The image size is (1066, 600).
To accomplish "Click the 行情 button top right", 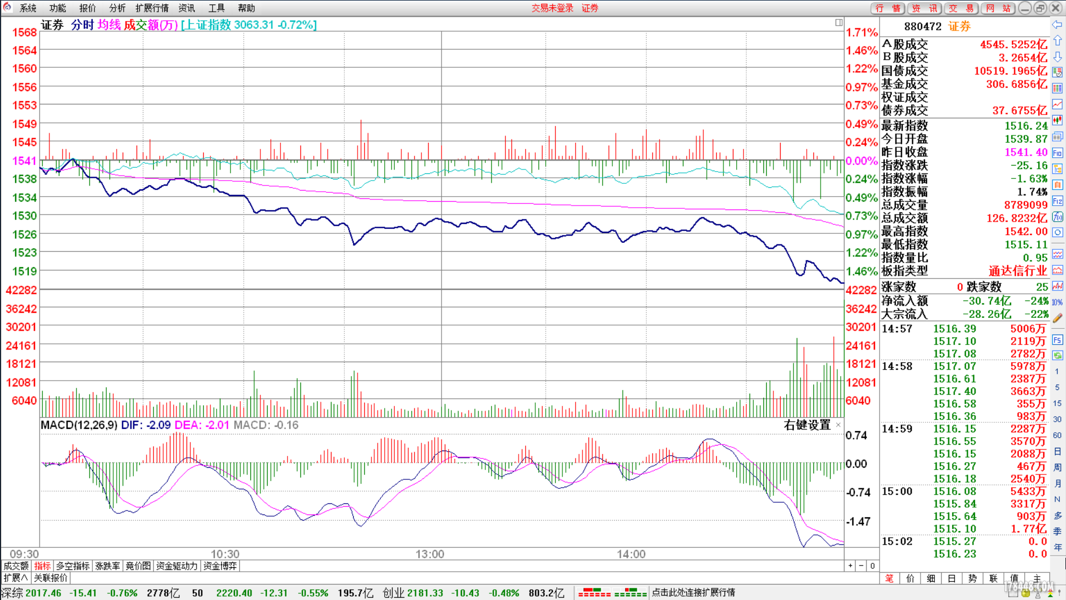I will (x=888, y=8).
